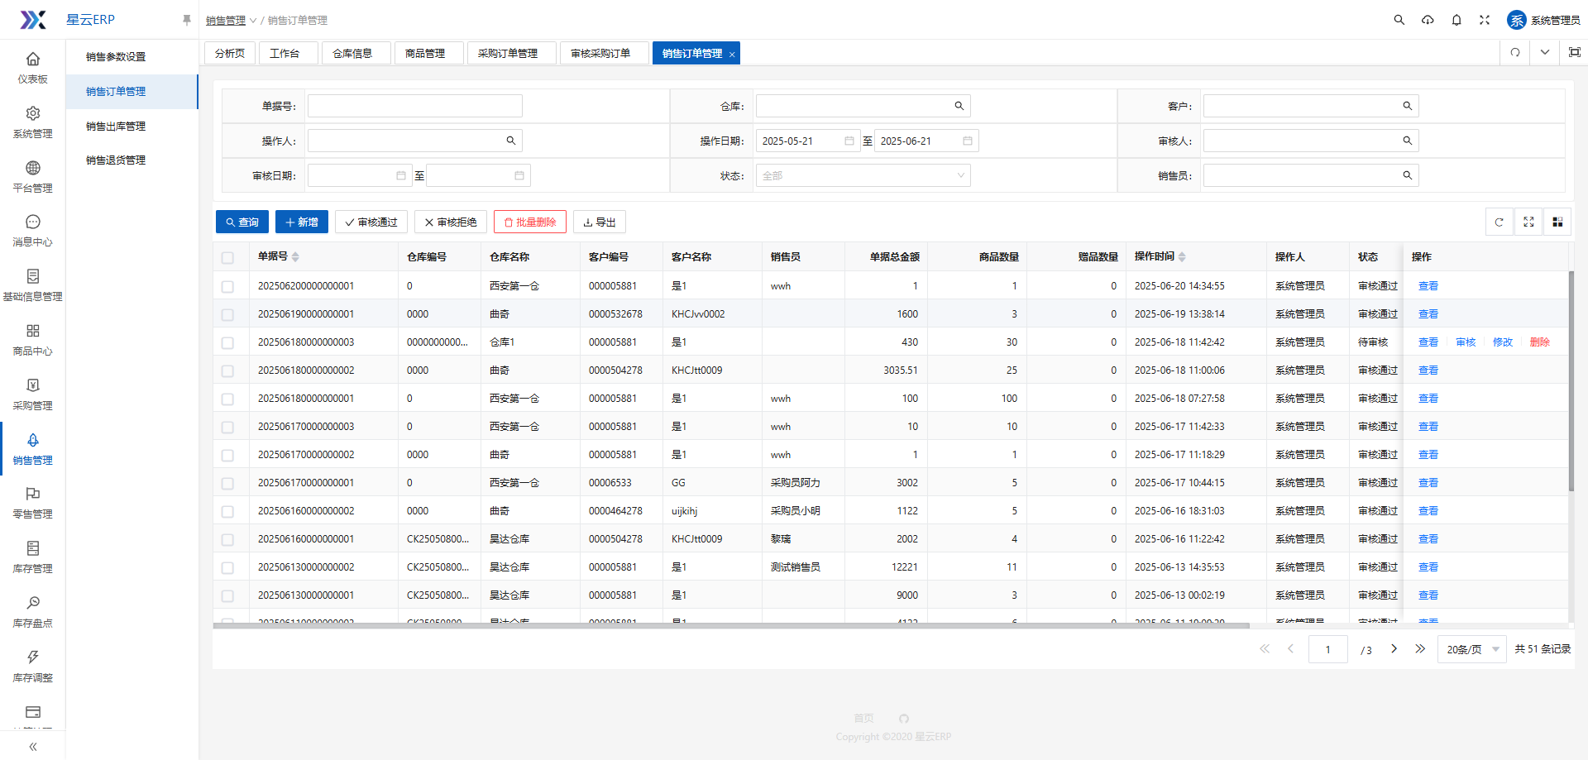The image size is (1588, 760).
Task: Refresh the table using the reload icon
Action: [x=1499, y=222]
